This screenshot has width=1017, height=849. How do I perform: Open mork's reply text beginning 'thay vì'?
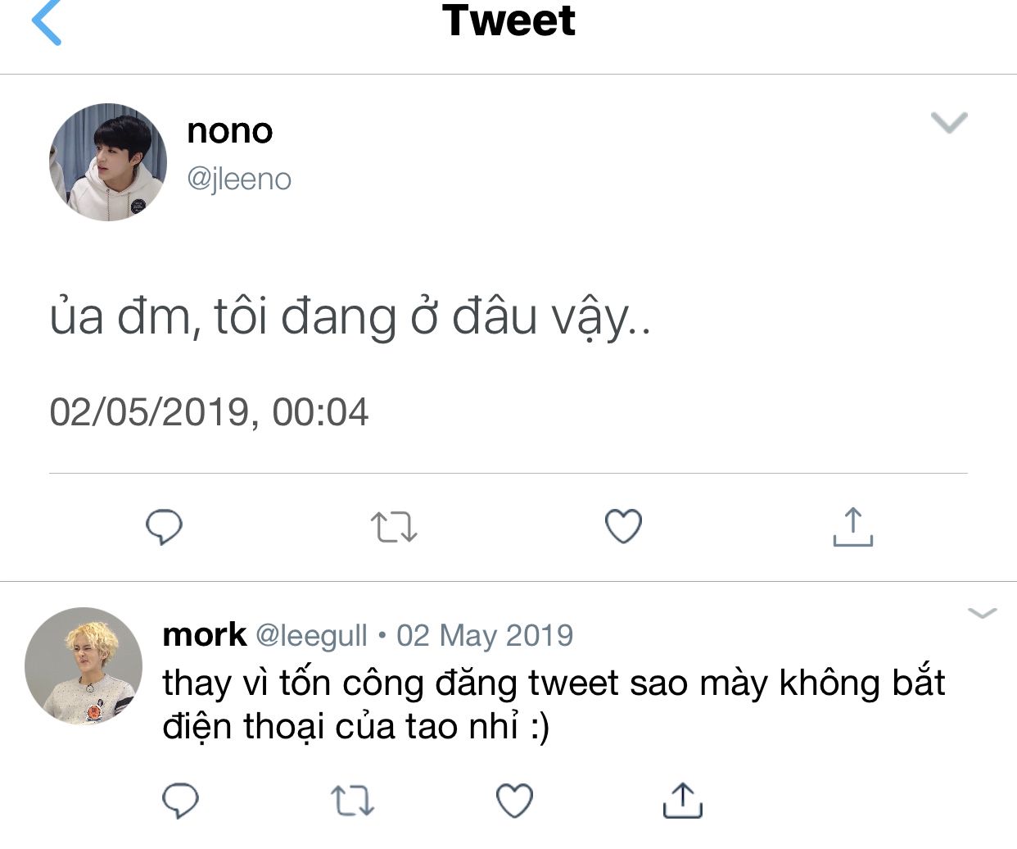coord(554,705)
